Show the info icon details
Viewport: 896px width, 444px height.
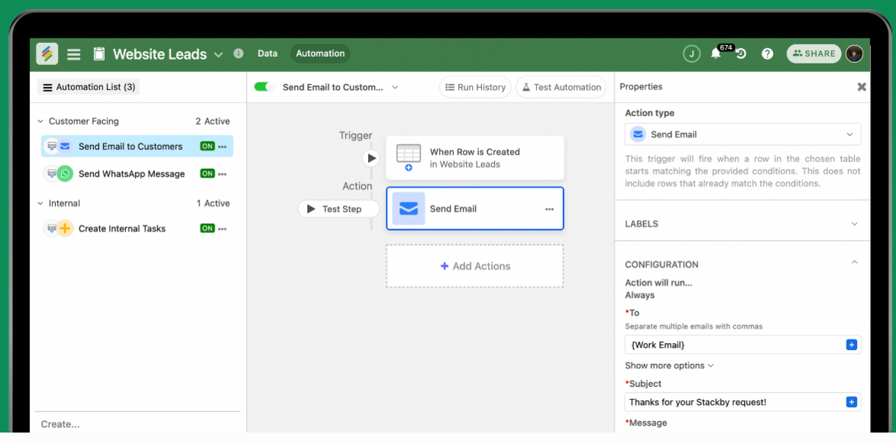[238, 53]
